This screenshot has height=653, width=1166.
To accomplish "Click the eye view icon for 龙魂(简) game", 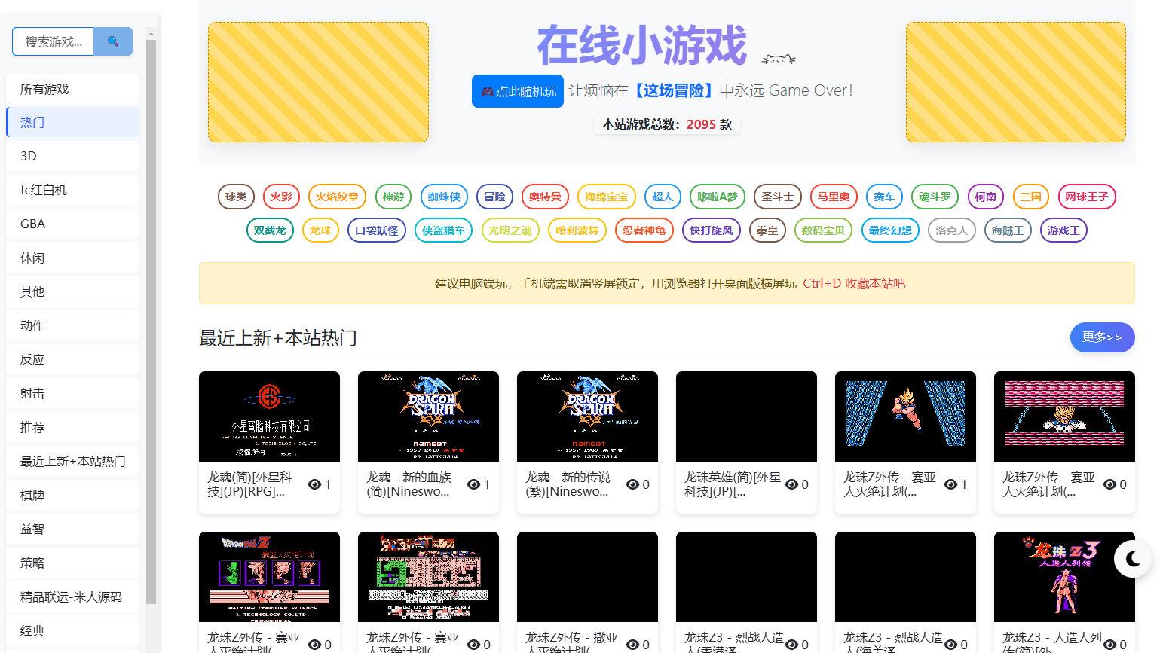I will pyautogui.click(x=314, y=484).
